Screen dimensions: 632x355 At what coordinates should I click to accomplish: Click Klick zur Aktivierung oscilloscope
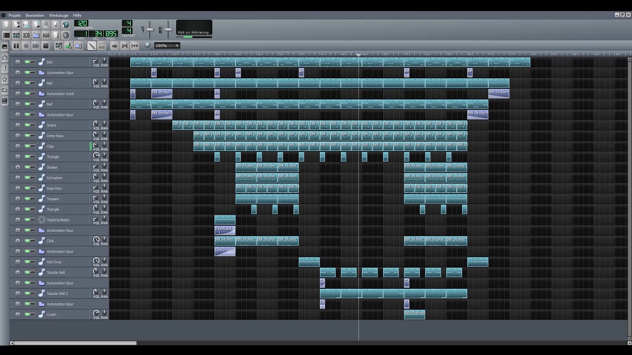pyautogui.click(x=194, y=28)
